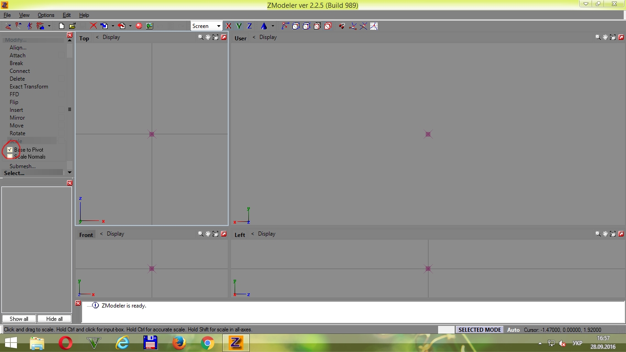Click the Show all button
The width and height of the screenshot is (626, 352).
click(x=19, y=319)
